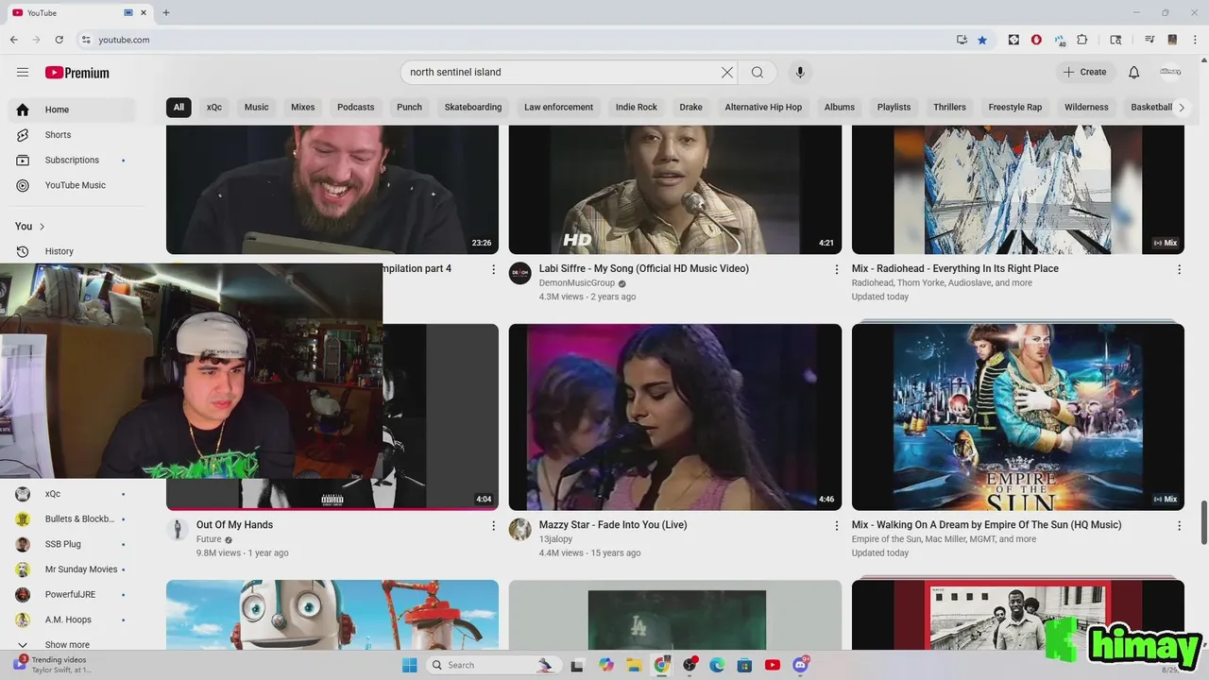Screen dimensions: 1209x680
Task: Reload the page
Action: pyautogui.click(x=59, y=40)
